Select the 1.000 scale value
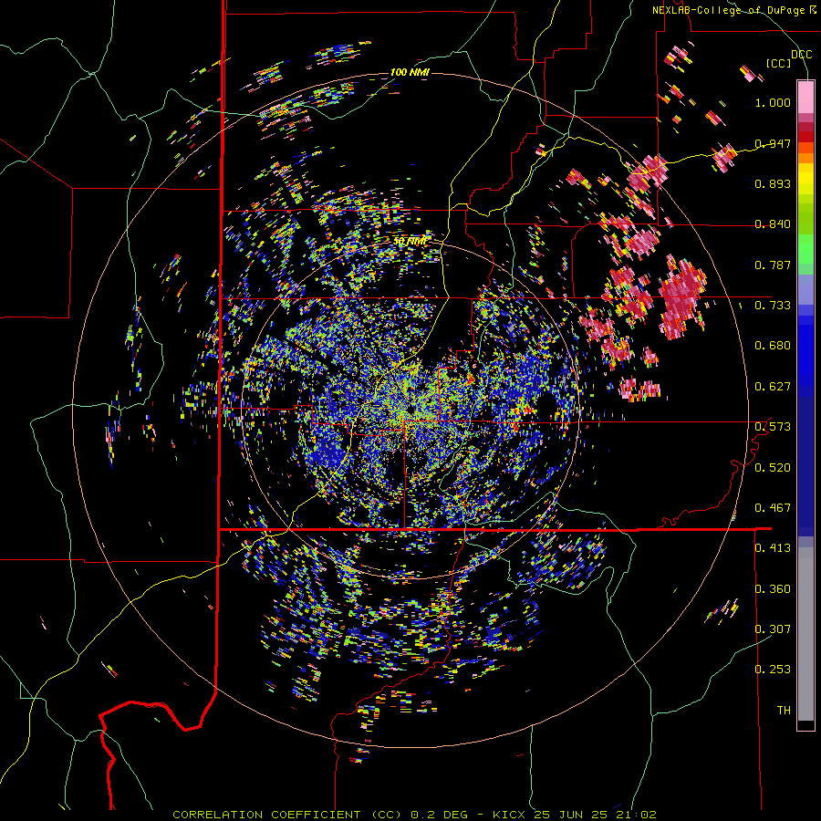This screenshot has width=821, height=821. pyautogui.click(x=773, y=102)
